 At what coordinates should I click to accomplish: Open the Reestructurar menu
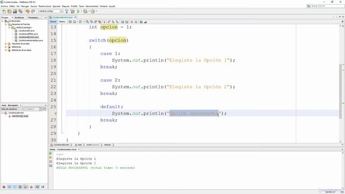pos(45,6)
